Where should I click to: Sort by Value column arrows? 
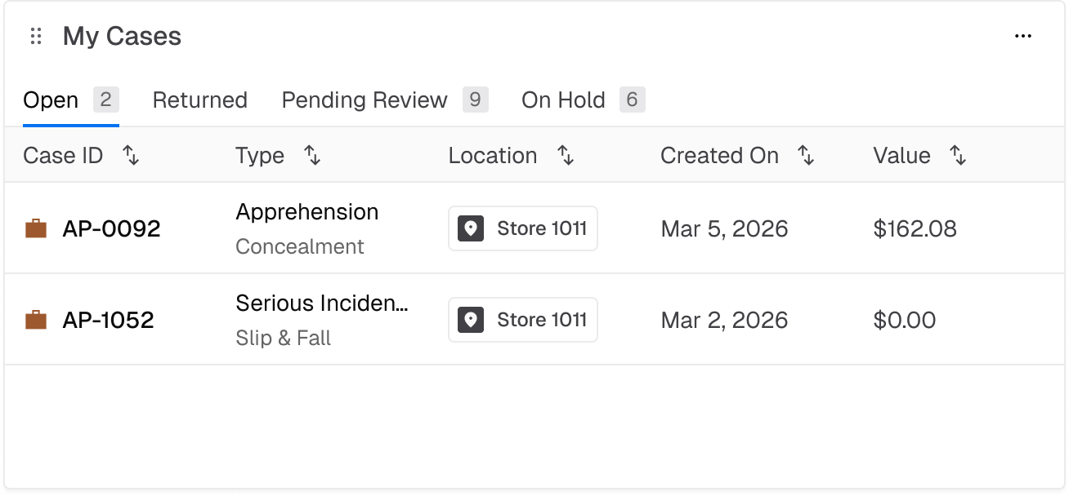click(958, 156)
